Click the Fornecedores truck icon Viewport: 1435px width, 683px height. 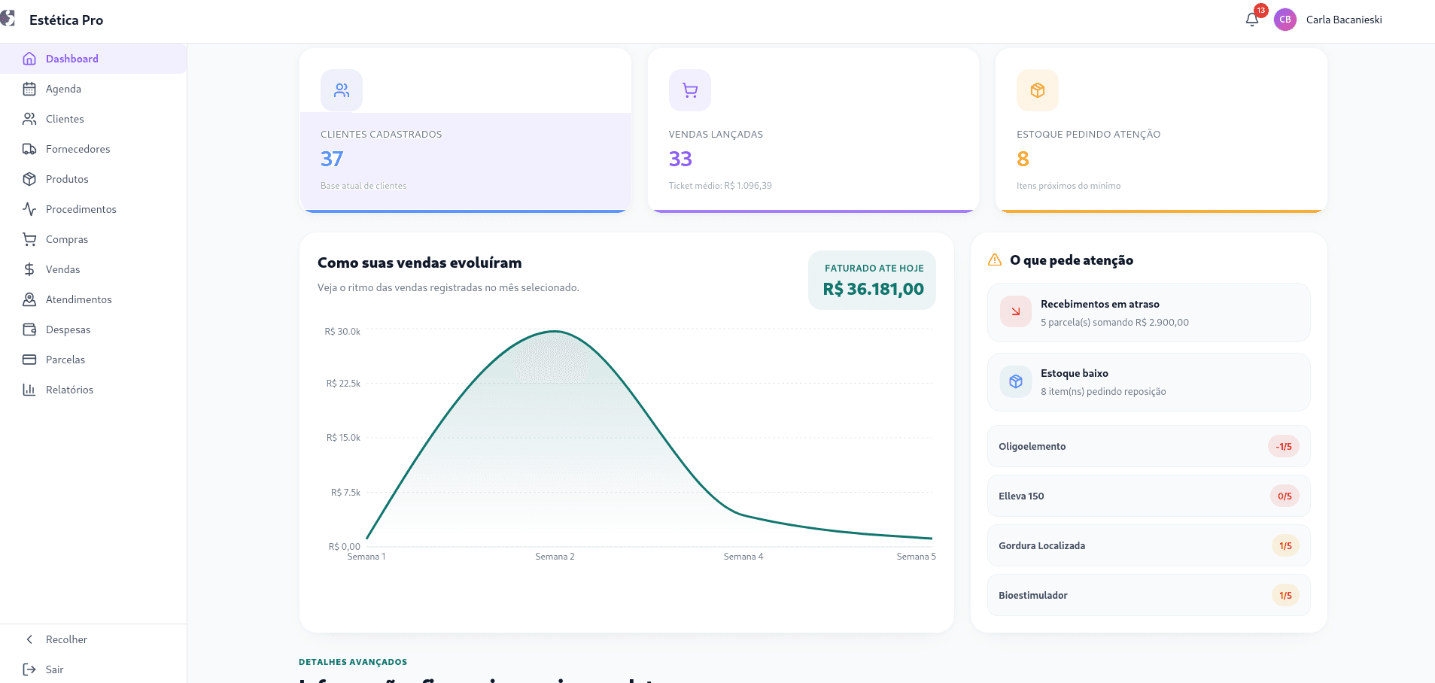tap(29, 149)
